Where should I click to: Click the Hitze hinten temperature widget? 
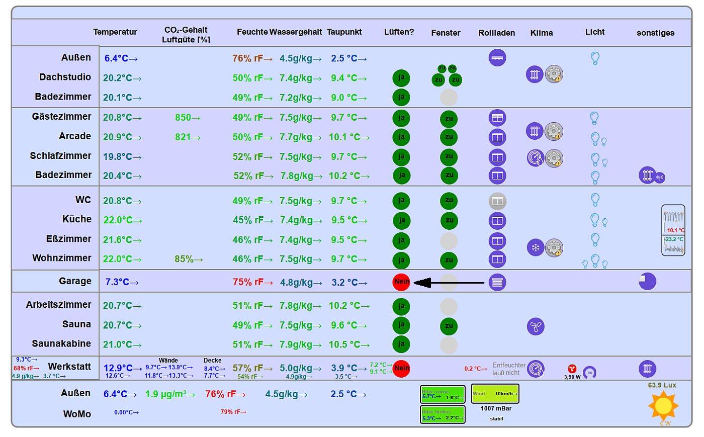pyautogui.click(x=443, y=414)
